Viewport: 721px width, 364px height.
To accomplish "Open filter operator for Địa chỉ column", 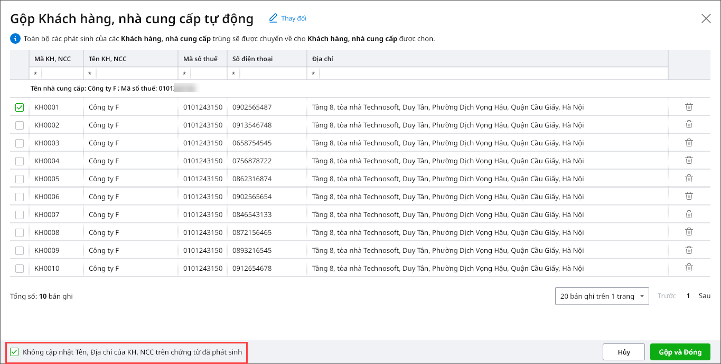I will click(313, 73).
